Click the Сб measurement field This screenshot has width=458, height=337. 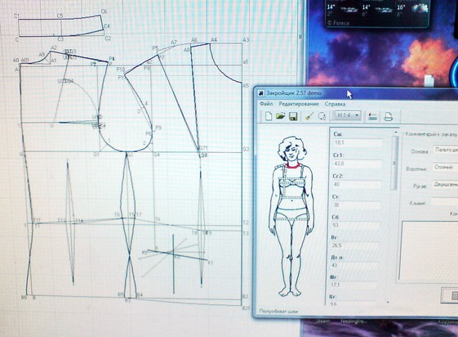356,225
